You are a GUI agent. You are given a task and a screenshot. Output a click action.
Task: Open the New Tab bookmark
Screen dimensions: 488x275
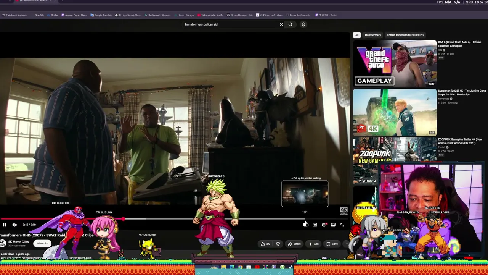click(39, 15)
